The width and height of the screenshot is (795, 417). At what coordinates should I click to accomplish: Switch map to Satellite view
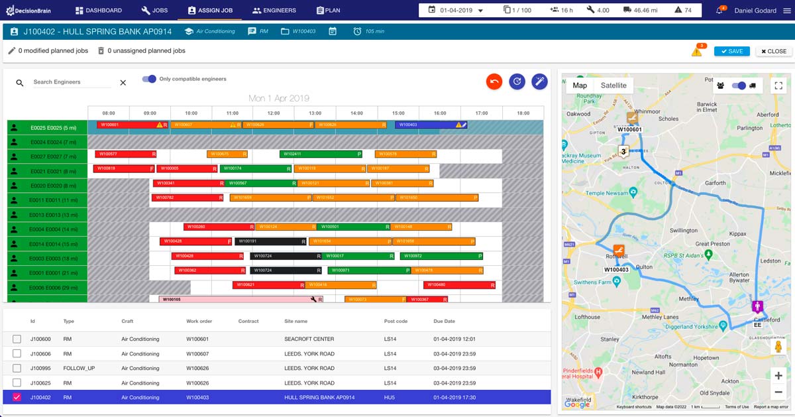(x=613, y=86)
